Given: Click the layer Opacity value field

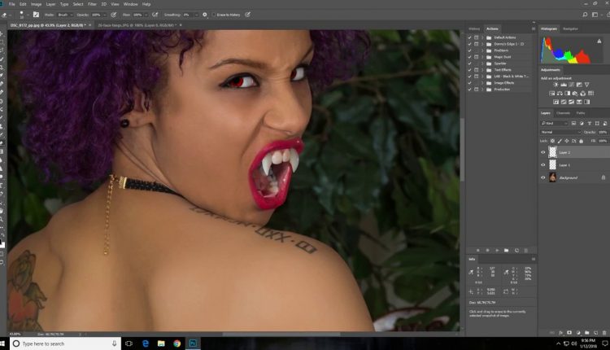Looking at the screenshot, I should pos(602,132).
